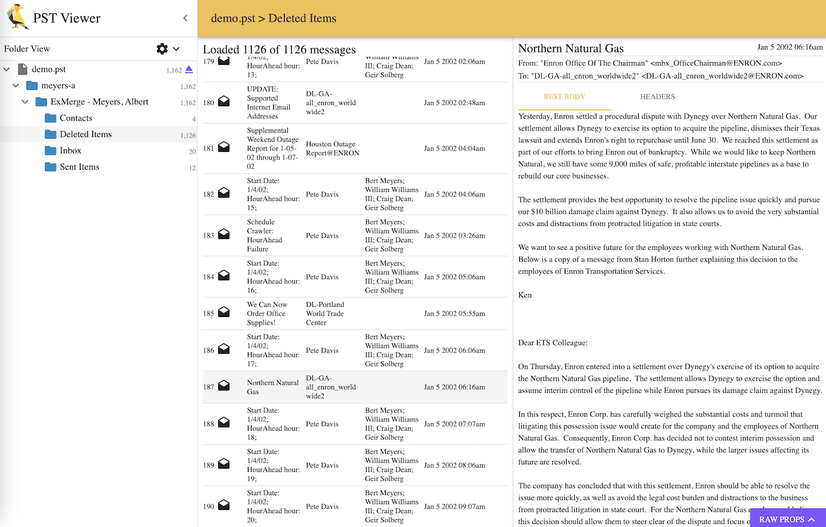Click the envelope icon for message 188

click(x=224, y=424)
